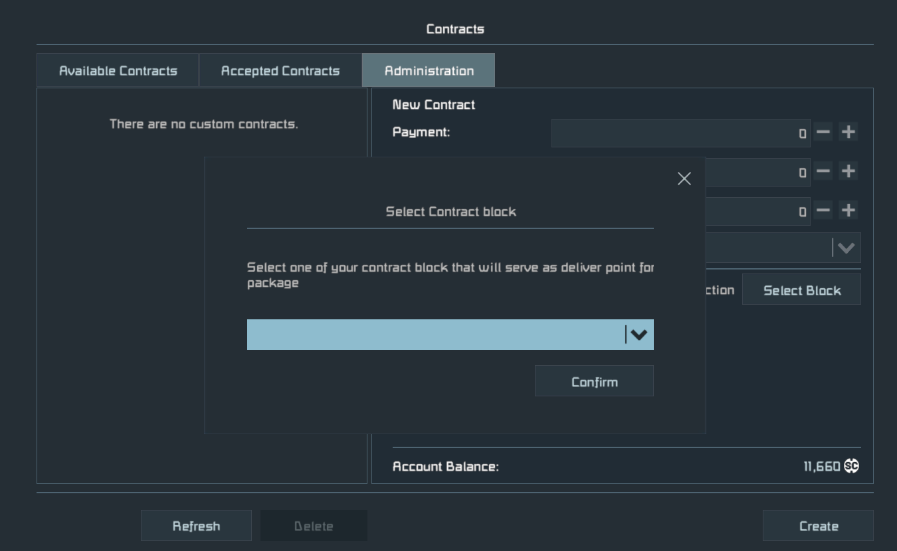Close the Select Contract block dialog

coord(684,179)
